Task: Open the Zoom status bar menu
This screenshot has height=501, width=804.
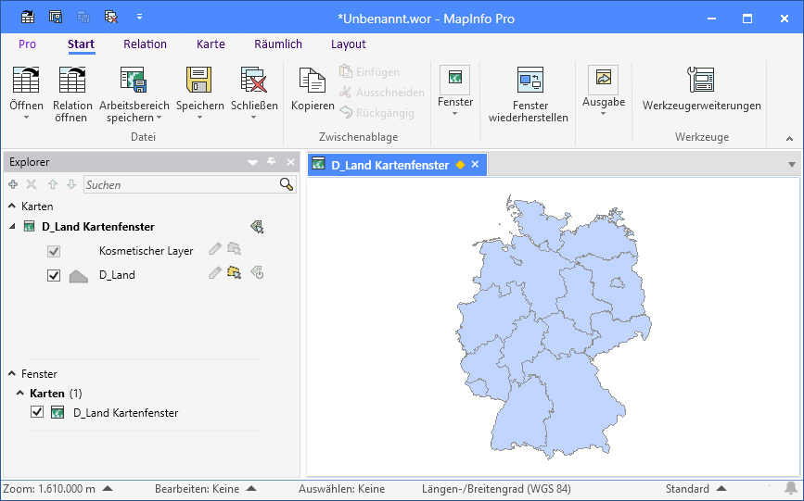Action: pos(108,489)
